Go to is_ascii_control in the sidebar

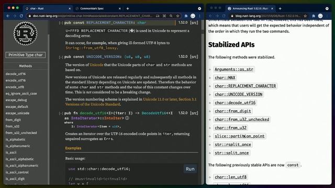click(x=17, y=172)
